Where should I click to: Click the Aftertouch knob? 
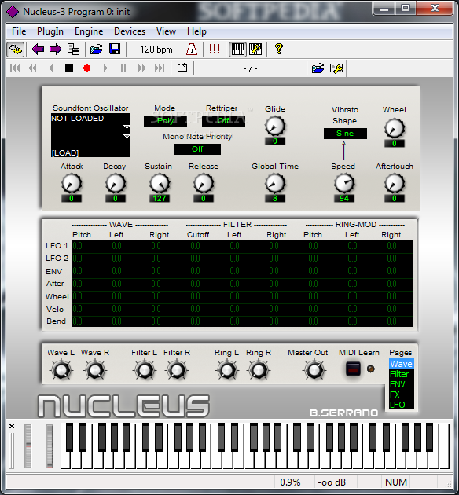(x=395, y=183)
